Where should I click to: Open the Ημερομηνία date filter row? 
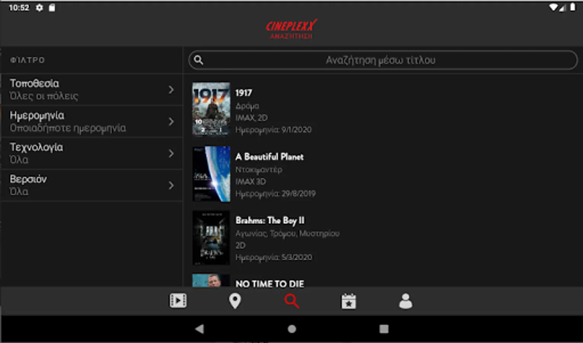coord(91,122)
